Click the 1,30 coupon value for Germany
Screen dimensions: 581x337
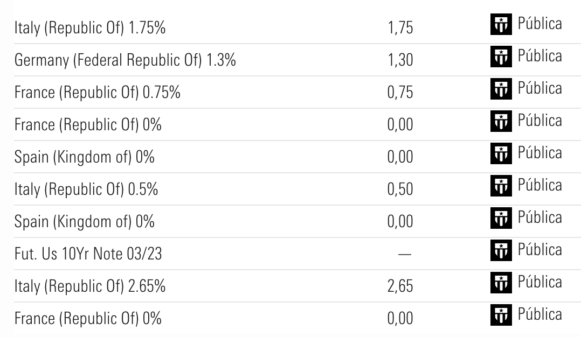pos(400,61)
